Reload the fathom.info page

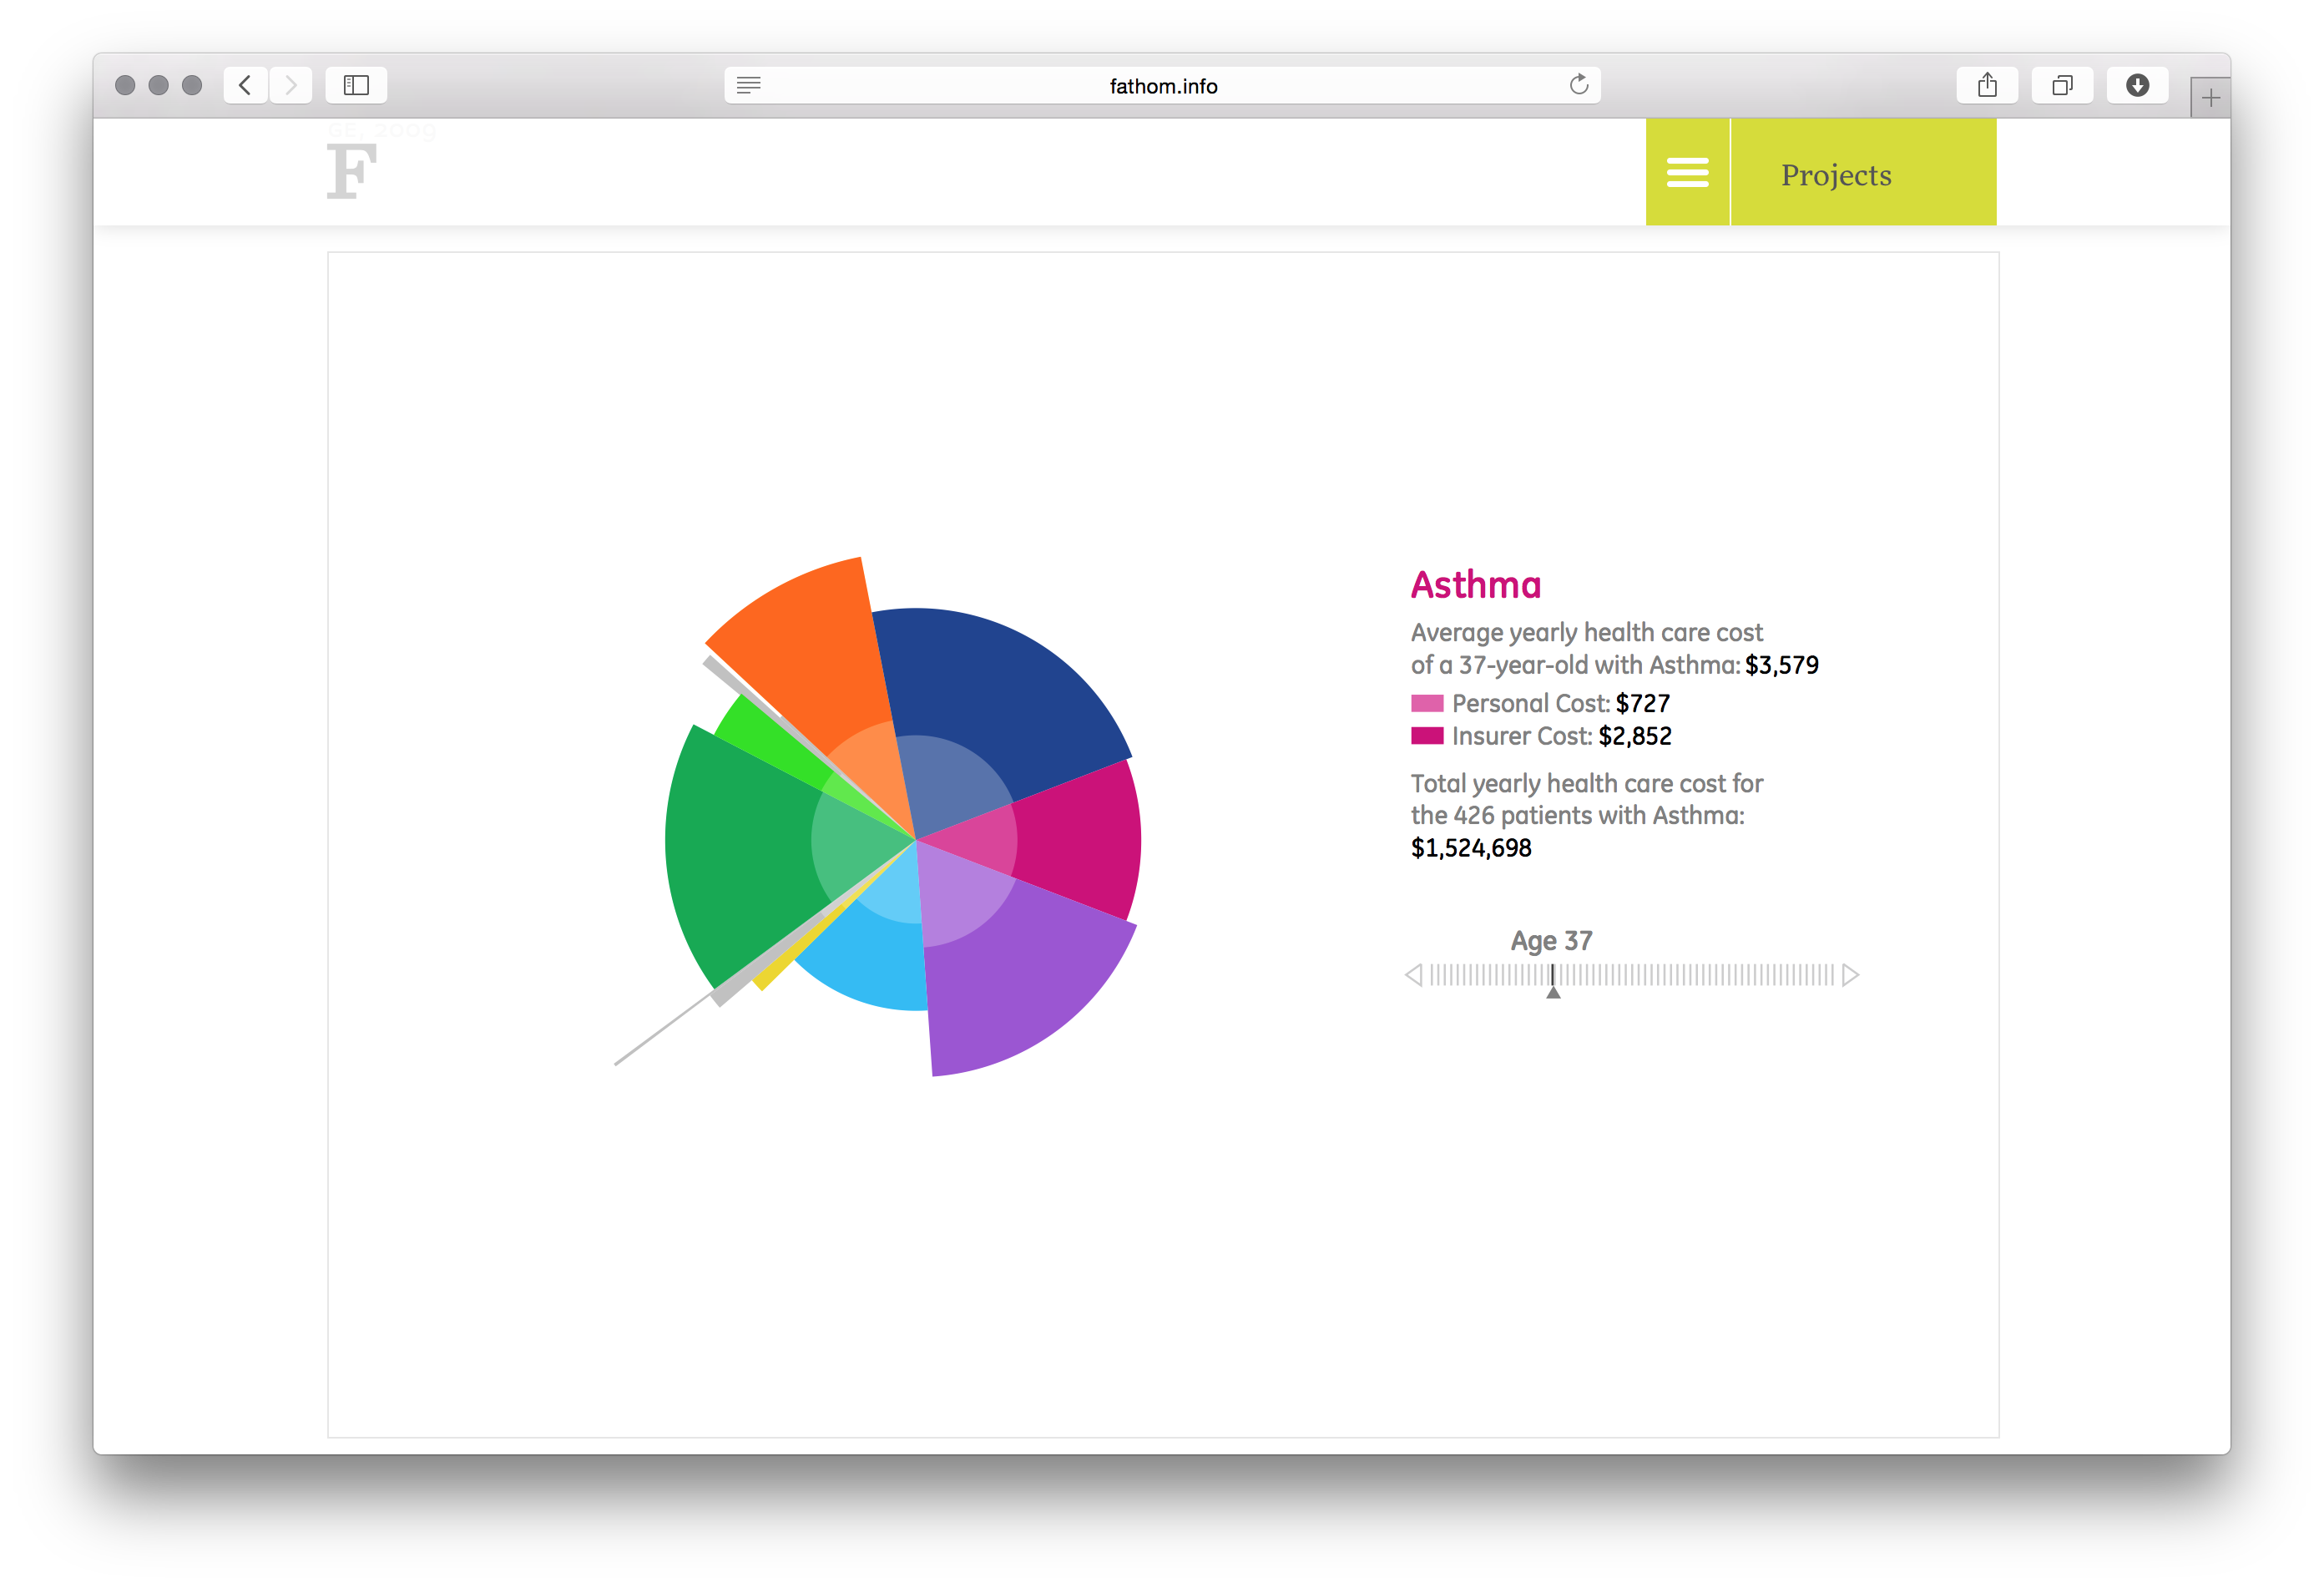point(1578,85)
